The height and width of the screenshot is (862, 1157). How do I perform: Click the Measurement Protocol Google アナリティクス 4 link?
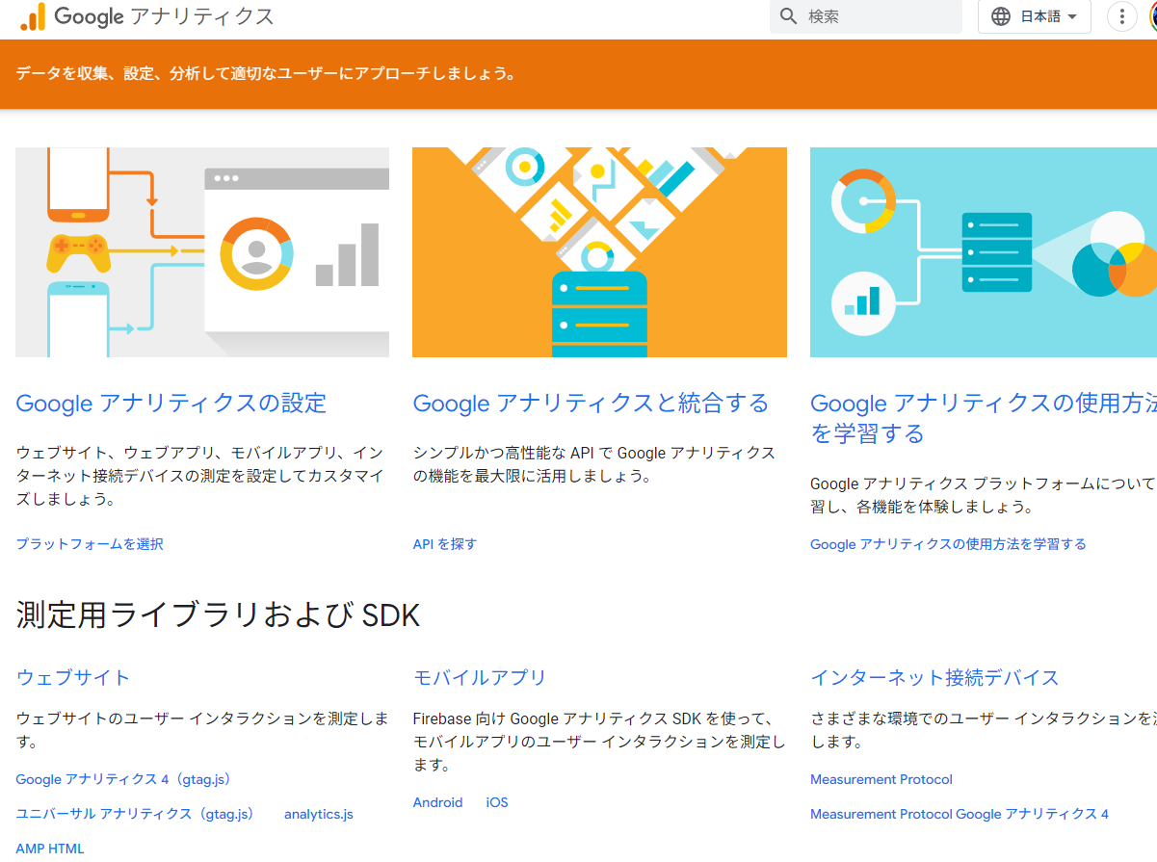pos(960,814)
